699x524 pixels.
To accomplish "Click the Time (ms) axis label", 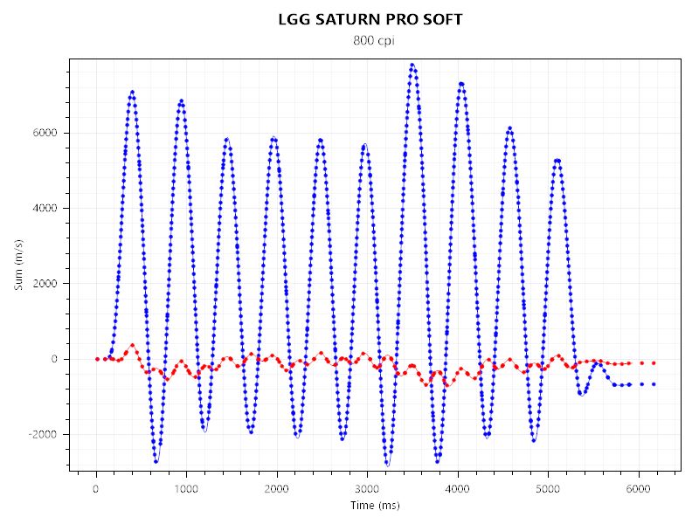I will coord(375,506).
